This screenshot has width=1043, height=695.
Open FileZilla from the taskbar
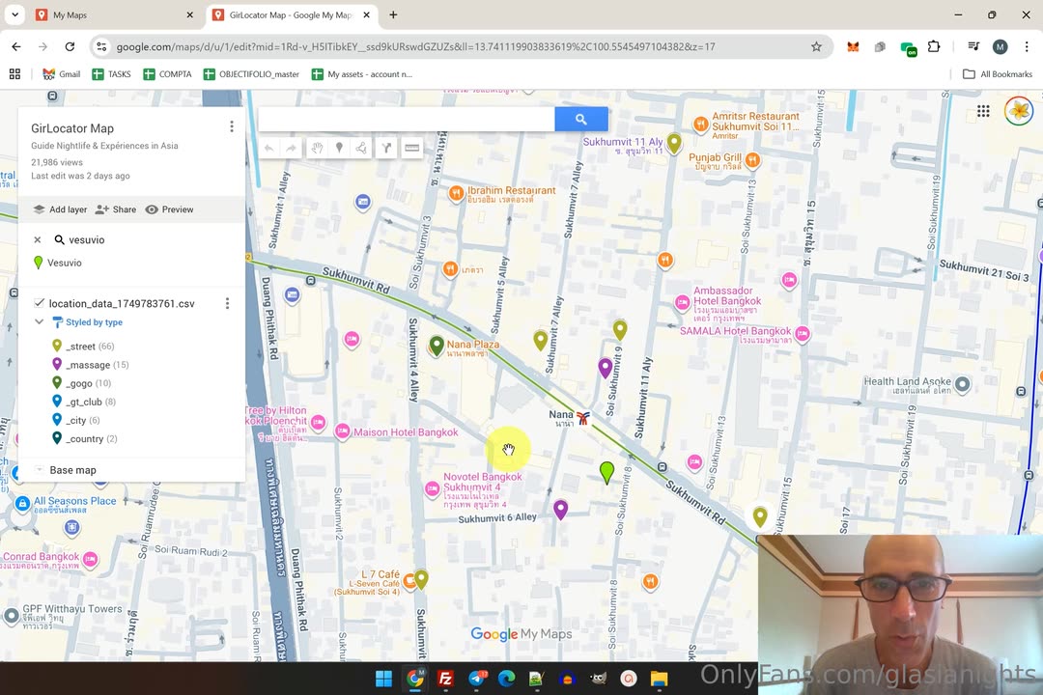click(445, 679)
